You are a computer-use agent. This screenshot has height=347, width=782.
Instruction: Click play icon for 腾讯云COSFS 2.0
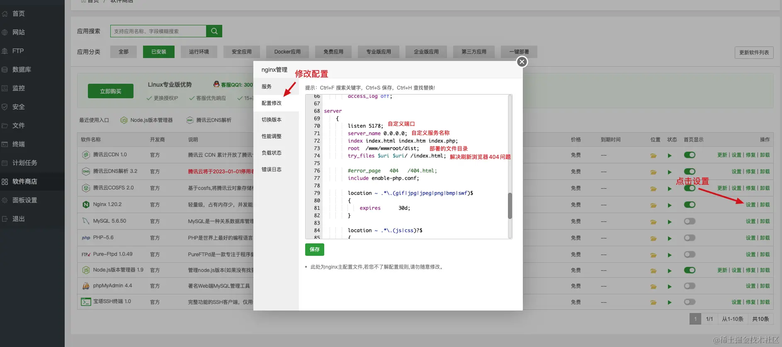(x=669, y=189)
